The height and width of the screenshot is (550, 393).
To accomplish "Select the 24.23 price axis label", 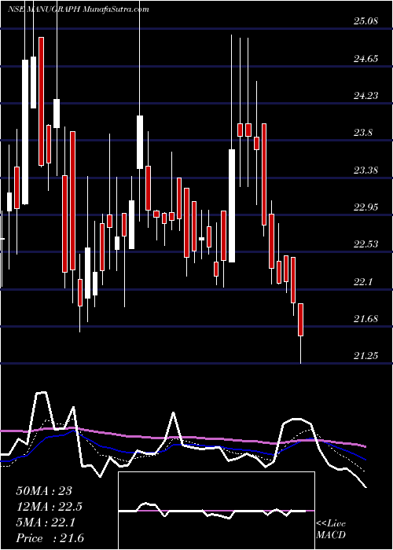I will pyautogui.click(x=365, y=95).
